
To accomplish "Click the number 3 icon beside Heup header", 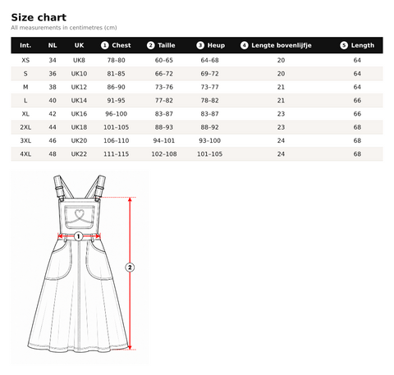I will pos(200,45).
